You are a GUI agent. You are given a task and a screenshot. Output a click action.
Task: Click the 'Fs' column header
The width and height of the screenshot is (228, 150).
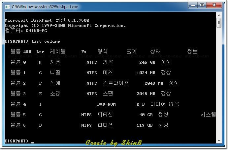click(x=84, y=52)
